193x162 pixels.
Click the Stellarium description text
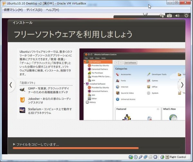tap(50, 111)
